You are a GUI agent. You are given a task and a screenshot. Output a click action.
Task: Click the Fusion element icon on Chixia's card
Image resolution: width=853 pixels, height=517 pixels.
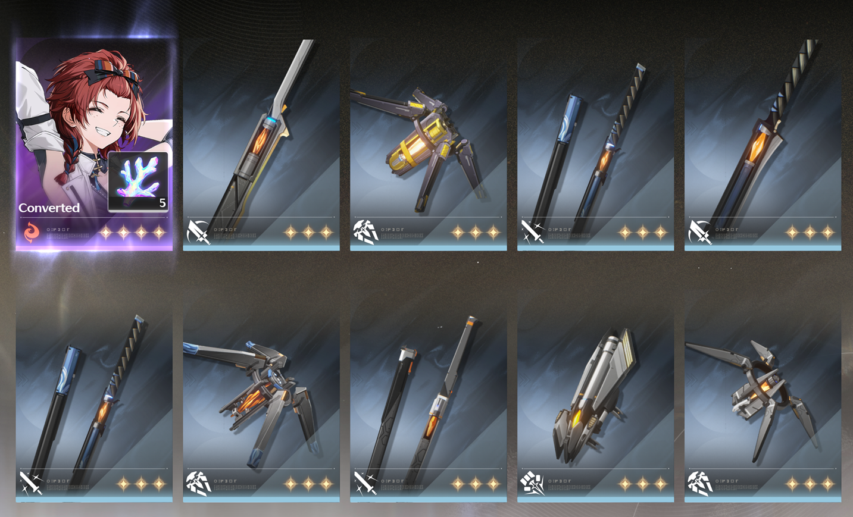tap(31, 232)
